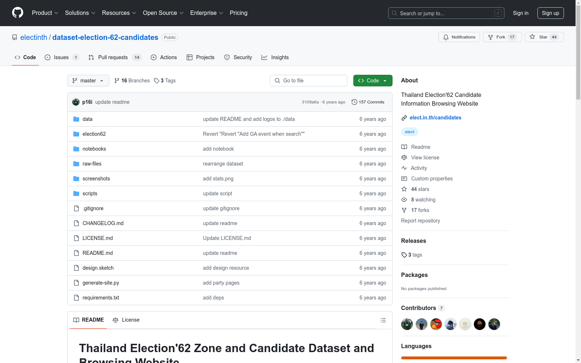Click the branches icon beside 16 Branches
Viewport: 581px width, 363px height.
117,81
